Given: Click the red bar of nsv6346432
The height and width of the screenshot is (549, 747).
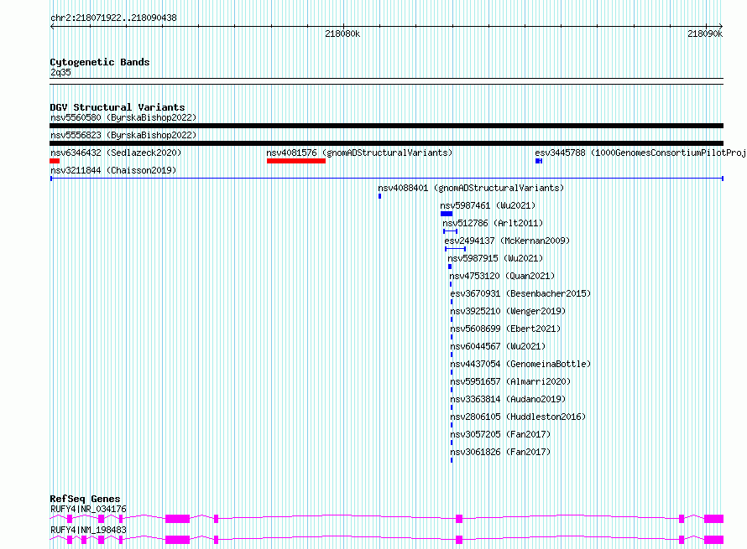Looking at the screenshot, I should (x=55, y=161).
